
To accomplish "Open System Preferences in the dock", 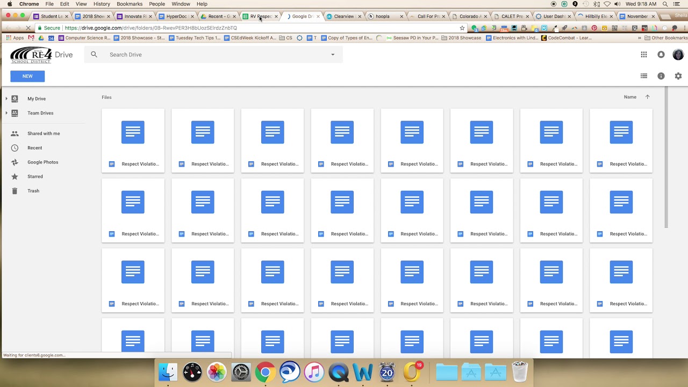I will [241, 371].
